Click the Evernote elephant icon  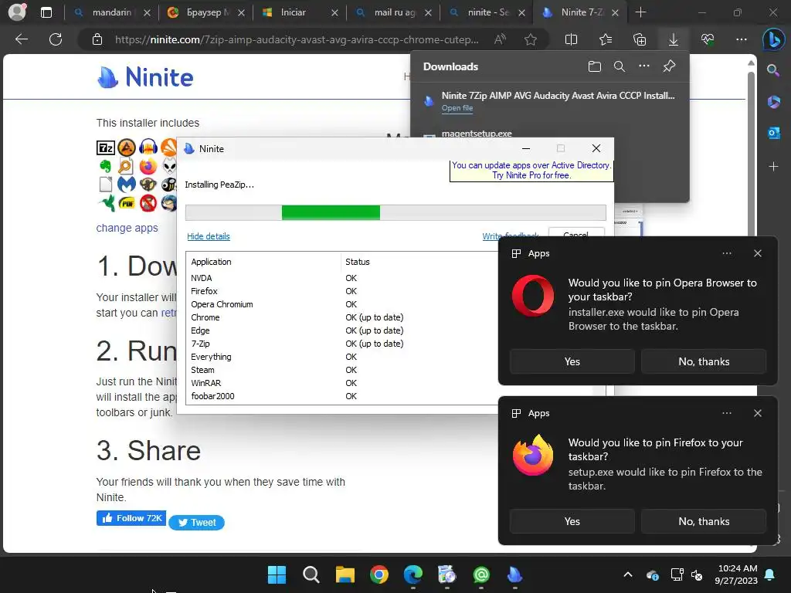click(105, 166)
